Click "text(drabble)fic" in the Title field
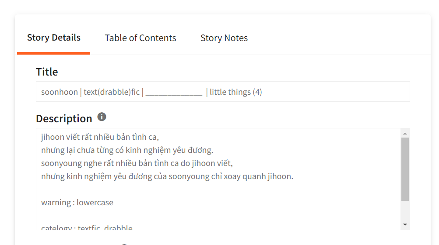 click(x=112, y=92)
